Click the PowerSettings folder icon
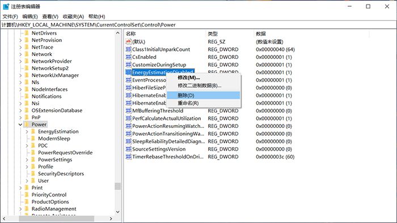This screenshot has width=397, height=223. [x=33, y=160]
